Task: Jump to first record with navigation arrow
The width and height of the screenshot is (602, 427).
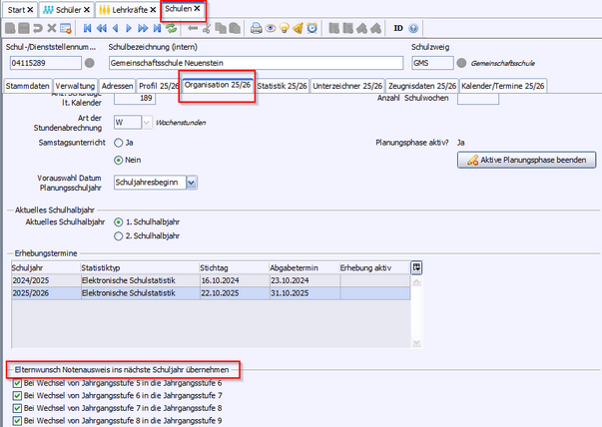Action: (87, 28)
